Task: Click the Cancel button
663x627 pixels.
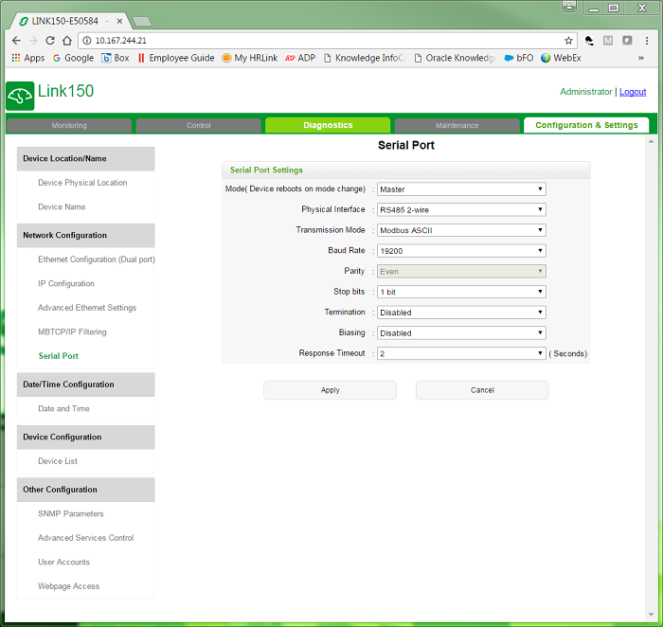Action: click(482, 390)
